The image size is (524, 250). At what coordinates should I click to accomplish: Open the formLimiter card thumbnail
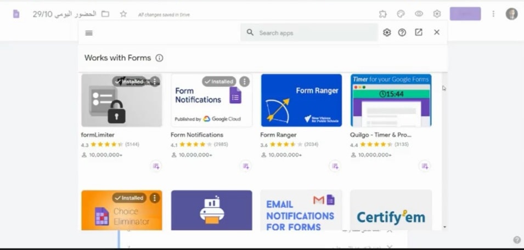click(x=122, y=100)
